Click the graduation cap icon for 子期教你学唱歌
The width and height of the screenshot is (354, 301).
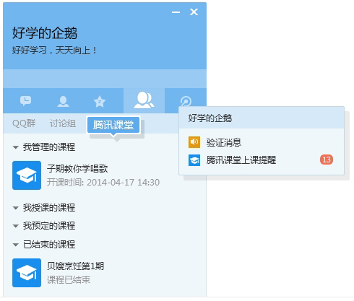coord(27,175)
